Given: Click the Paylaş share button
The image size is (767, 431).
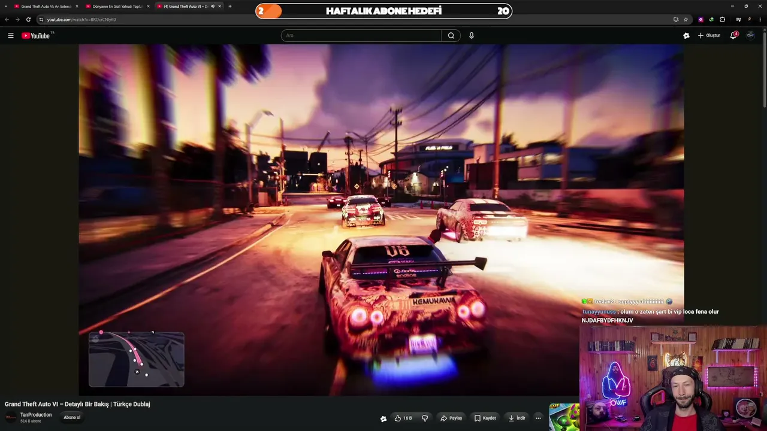Looking at the screenshot, I should (x=451, y=418).
